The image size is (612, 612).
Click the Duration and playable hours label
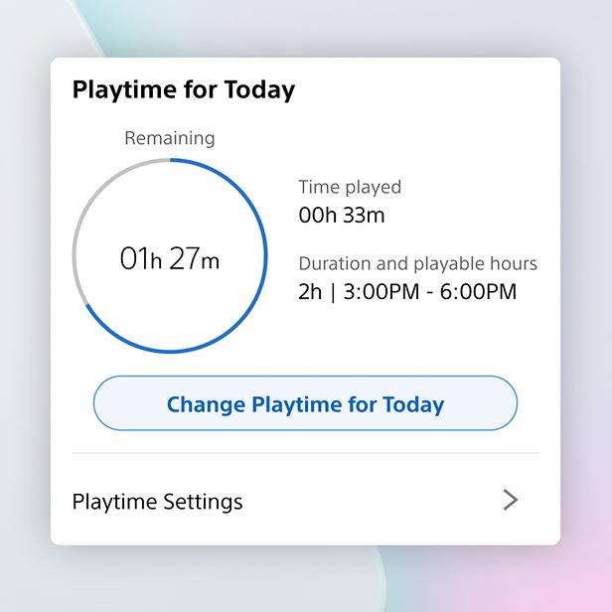[417, 263]
